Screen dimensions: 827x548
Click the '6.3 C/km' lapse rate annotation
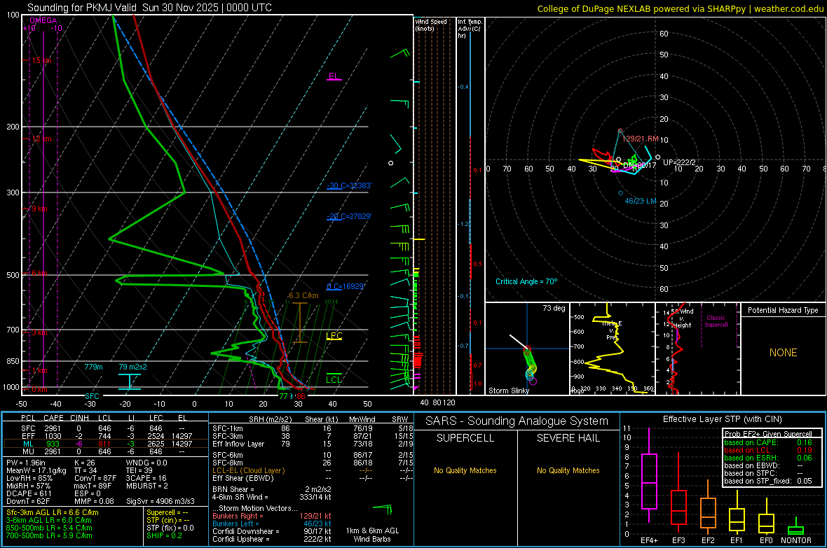click(303, 295)
